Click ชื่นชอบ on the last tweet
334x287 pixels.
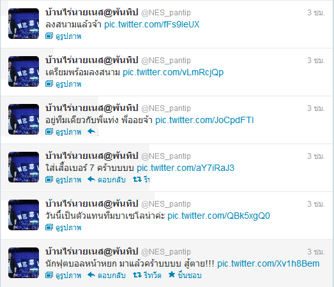tap(190, 276)
